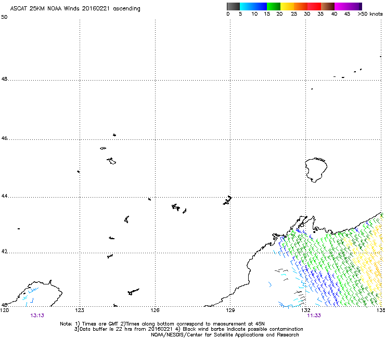The image size is (385, 338).
Task: Click the "132" longitude axis label
Action: pos(305,310)
